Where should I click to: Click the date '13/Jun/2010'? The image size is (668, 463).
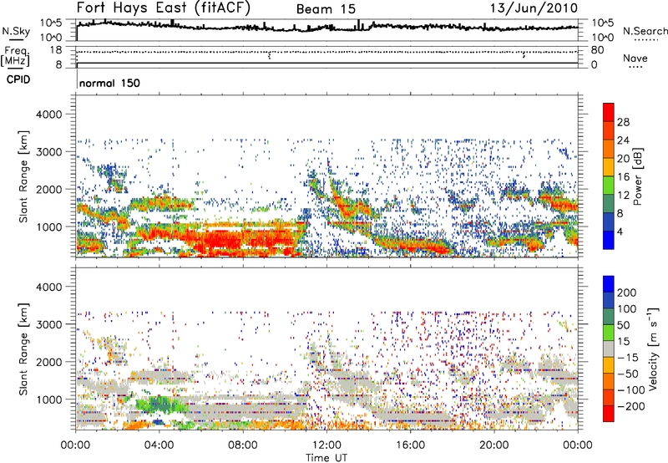[x=534, y=8]
